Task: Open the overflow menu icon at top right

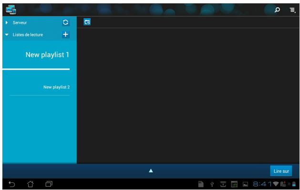Action: tap(292, 10)
